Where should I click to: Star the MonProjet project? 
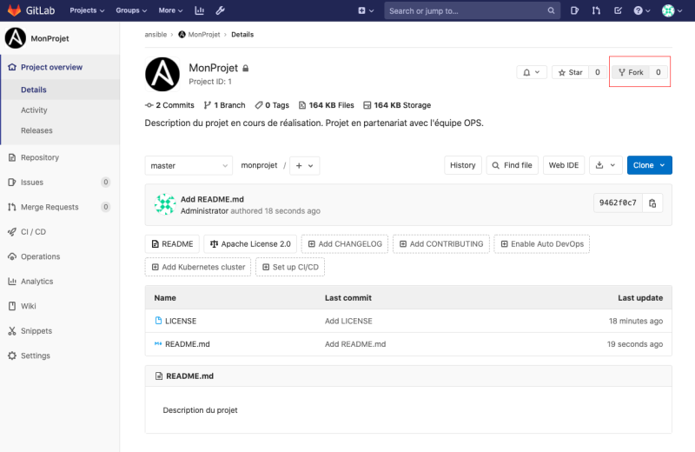coord(570,72)
